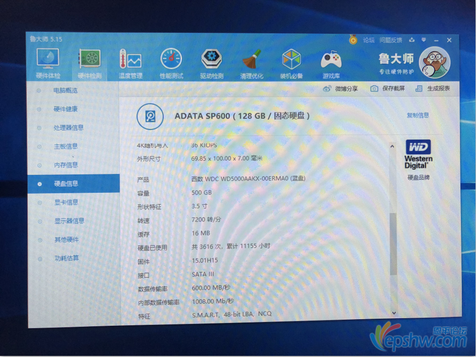Select 内存信息 in sidebar
Image resolution: width=476 pixels, height=357 pixels.
66,165
